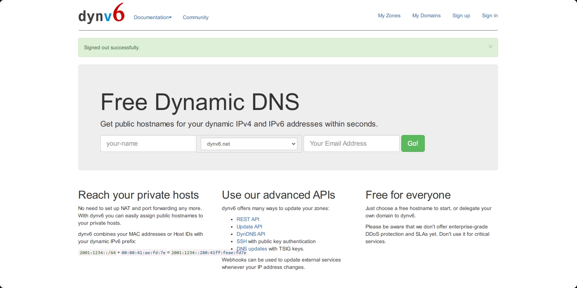Click the 'Signed out successfully.' message

(x=112, y=47)
